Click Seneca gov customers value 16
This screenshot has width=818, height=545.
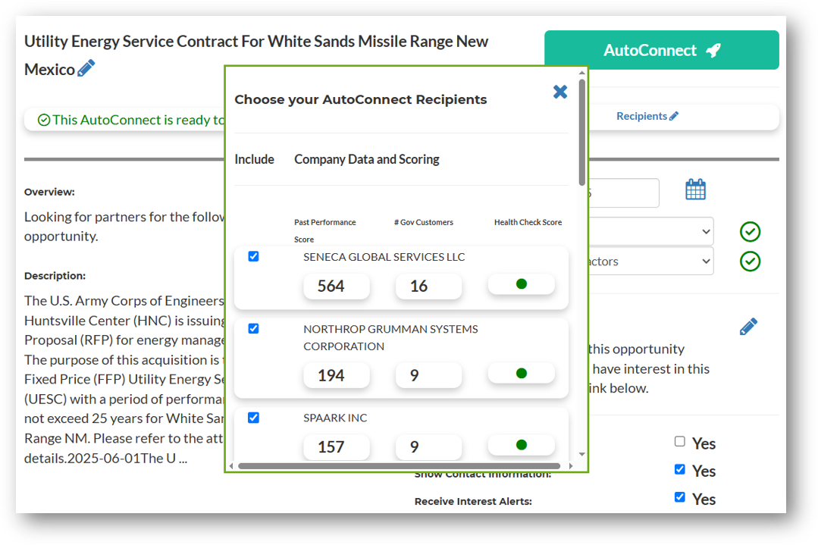[428, 286]
